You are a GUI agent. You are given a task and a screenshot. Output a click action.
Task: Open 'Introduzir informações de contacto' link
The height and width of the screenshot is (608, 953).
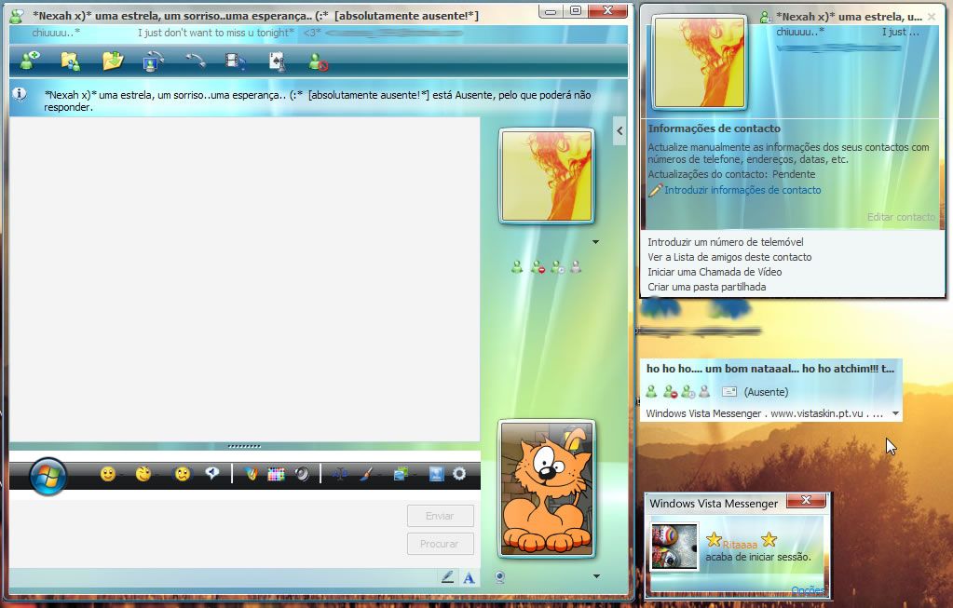tap(742, 190)
